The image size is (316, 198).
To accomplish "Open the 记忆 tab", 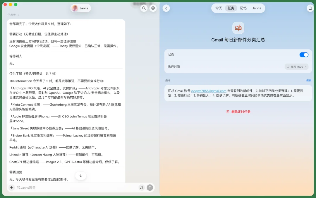I will point(243,8).
